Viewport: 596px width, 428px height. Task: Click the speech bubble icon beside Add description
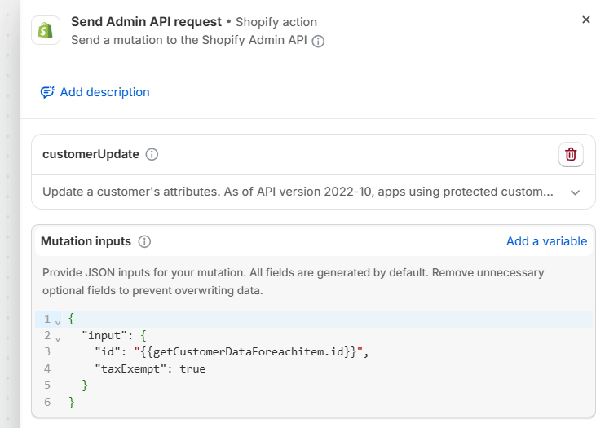(x=47, y=92)
